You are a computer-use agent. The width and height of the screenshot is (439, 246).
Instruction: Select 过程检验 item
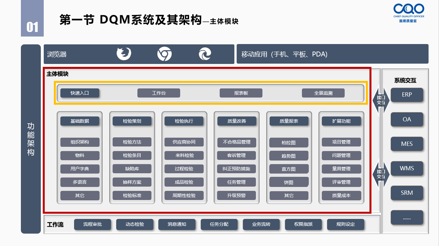pyautogui.click(x=184, y=169)
